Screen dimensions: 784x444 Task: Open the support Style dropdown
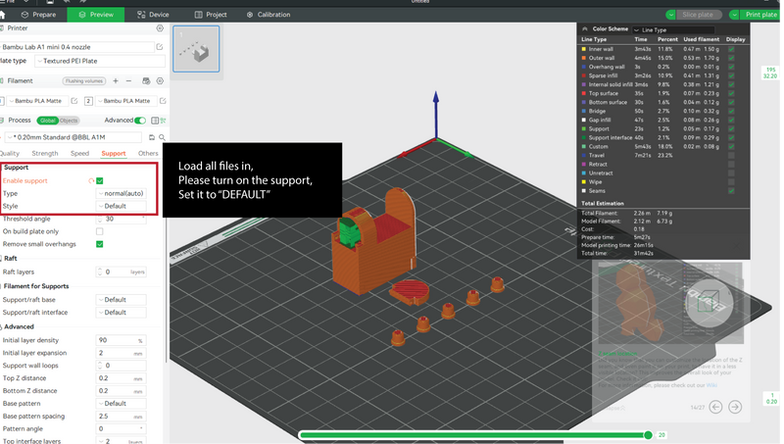pyautogui.click(x=121, y=206)
